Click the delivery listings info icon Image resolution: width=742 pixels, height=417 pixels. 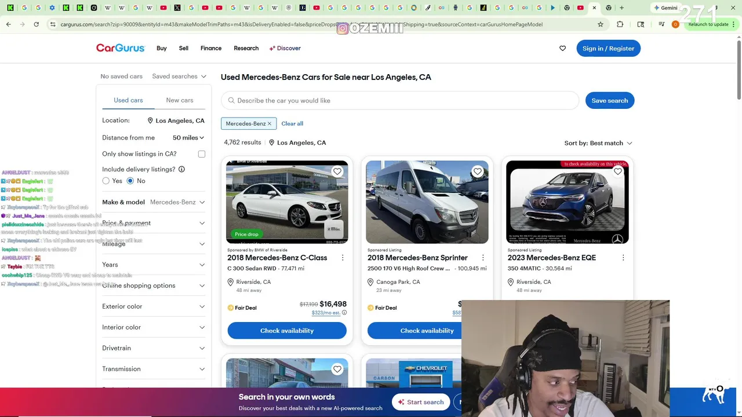tap(181, 169)
